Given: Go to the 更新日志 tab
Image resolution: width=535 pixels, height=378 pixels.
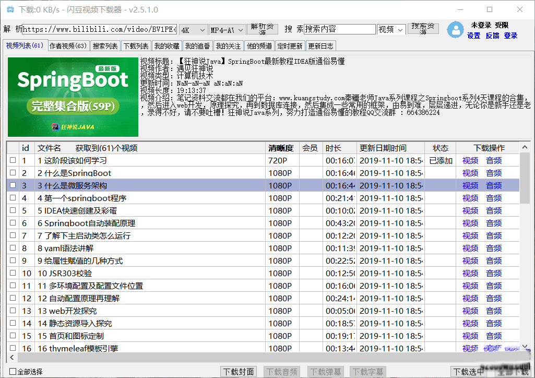Looking at the screenshot, I should click(320, 46).
